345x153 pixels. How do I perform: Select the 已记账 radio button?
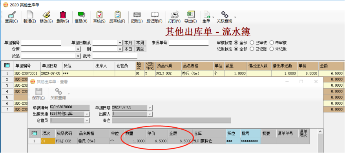pos(252,49)
